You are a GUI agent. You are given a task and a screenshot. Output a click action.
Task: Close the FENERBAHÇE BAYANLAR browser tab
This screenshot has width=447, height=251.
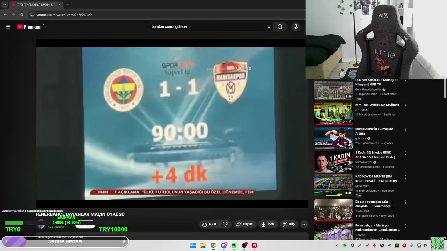[x=59, y=5]
